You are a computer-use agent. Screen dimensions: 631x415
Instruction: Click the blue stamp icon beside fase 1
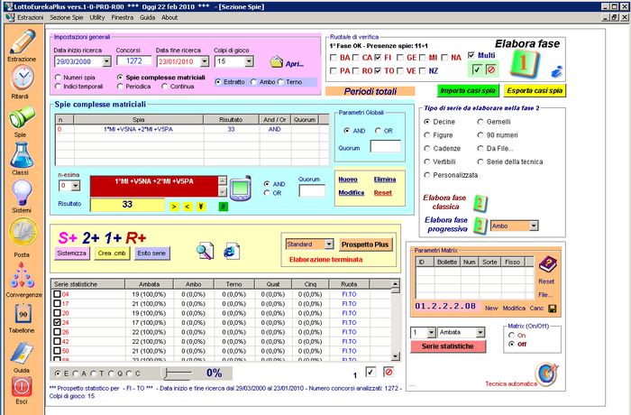point(556,72)
